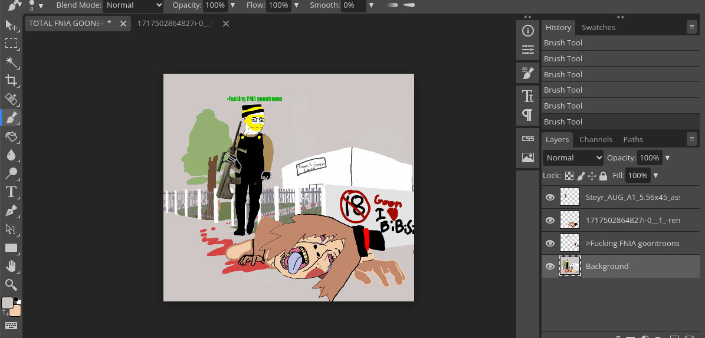Select the Rectangular Marquee tool
Screen dimensions: 705x338
(x=11, y=43)
